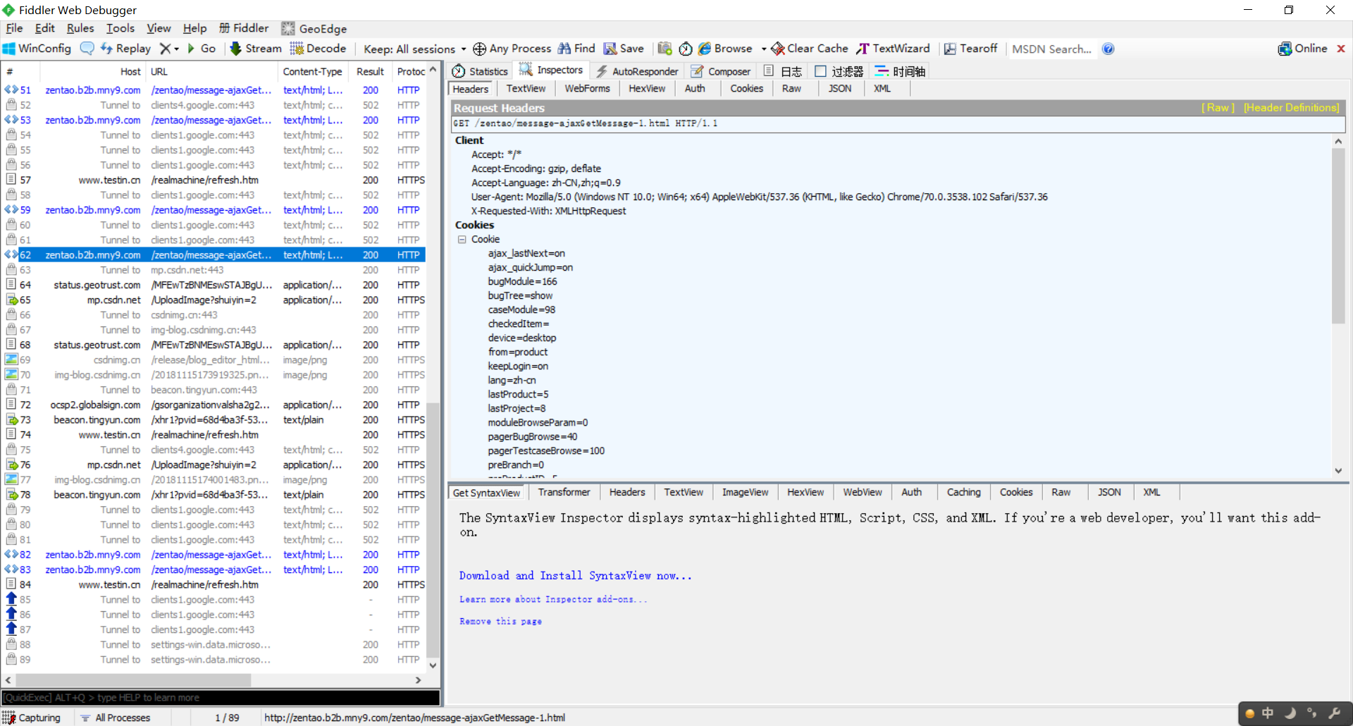The height and width of the screenshot is (726, 1353).
Task: Toggle the 过滤器 filters checkbox tab
Action: (839, 71)
